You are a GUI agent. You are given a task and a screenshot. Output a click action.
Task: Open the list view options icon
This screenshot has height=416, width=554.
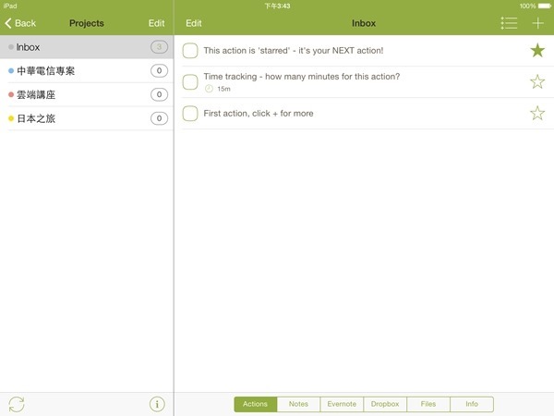(x=509, y=23)
